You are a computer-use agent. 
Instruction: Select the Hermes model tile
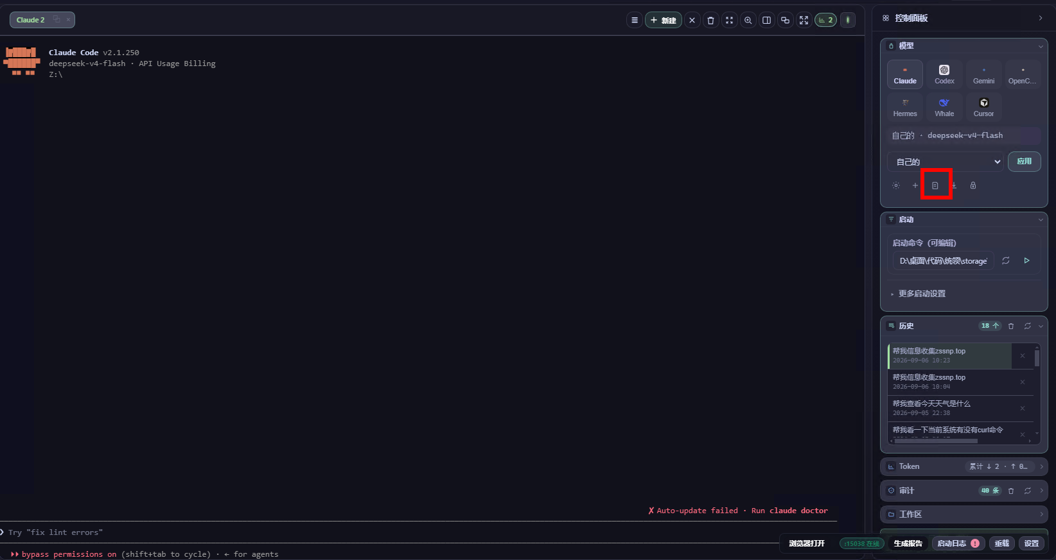click(x=905, y=107)
